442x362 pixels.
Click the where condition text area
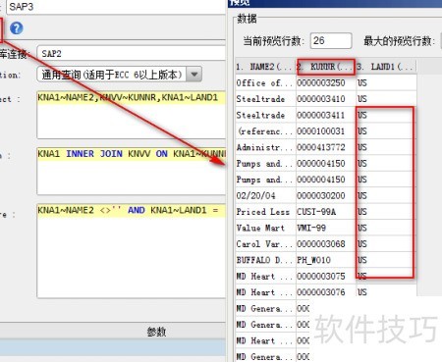(132, 251)
